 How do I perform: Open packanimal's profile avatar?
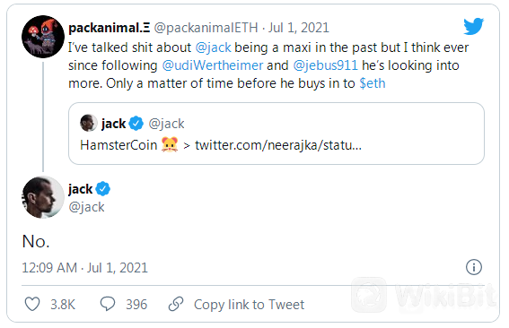(43, 37)
